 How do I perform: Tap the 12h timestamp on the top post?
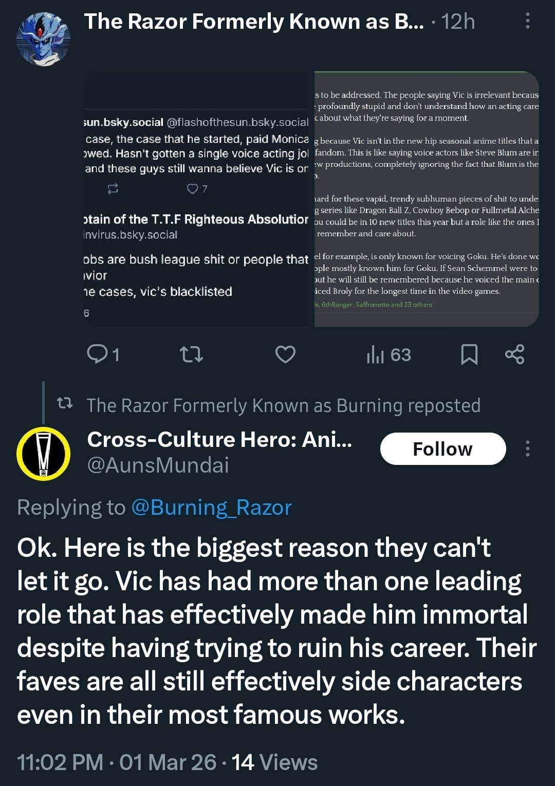pos(458,22)
